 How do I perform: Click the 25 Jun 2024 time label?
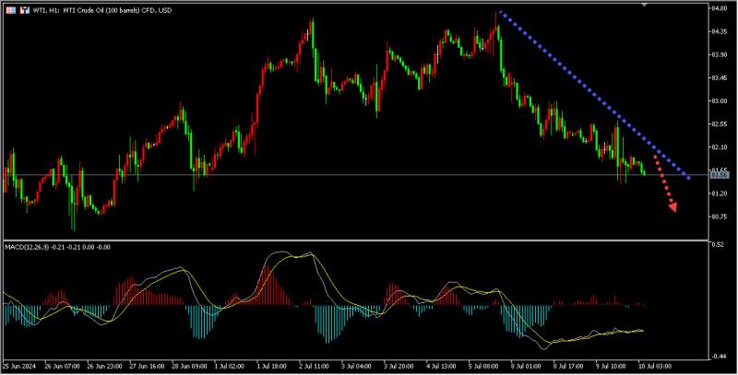click(x=18, y=366)
